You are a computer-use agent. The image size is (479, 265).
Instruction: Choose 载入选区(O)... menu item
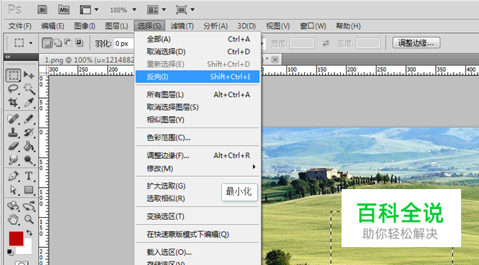click(198, 252)
